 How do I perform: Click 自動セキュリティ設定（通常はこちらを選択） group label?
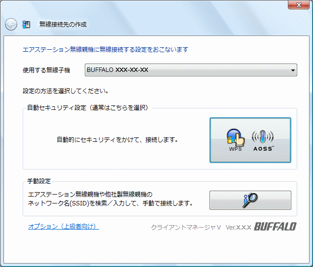[x=88, y=108]
